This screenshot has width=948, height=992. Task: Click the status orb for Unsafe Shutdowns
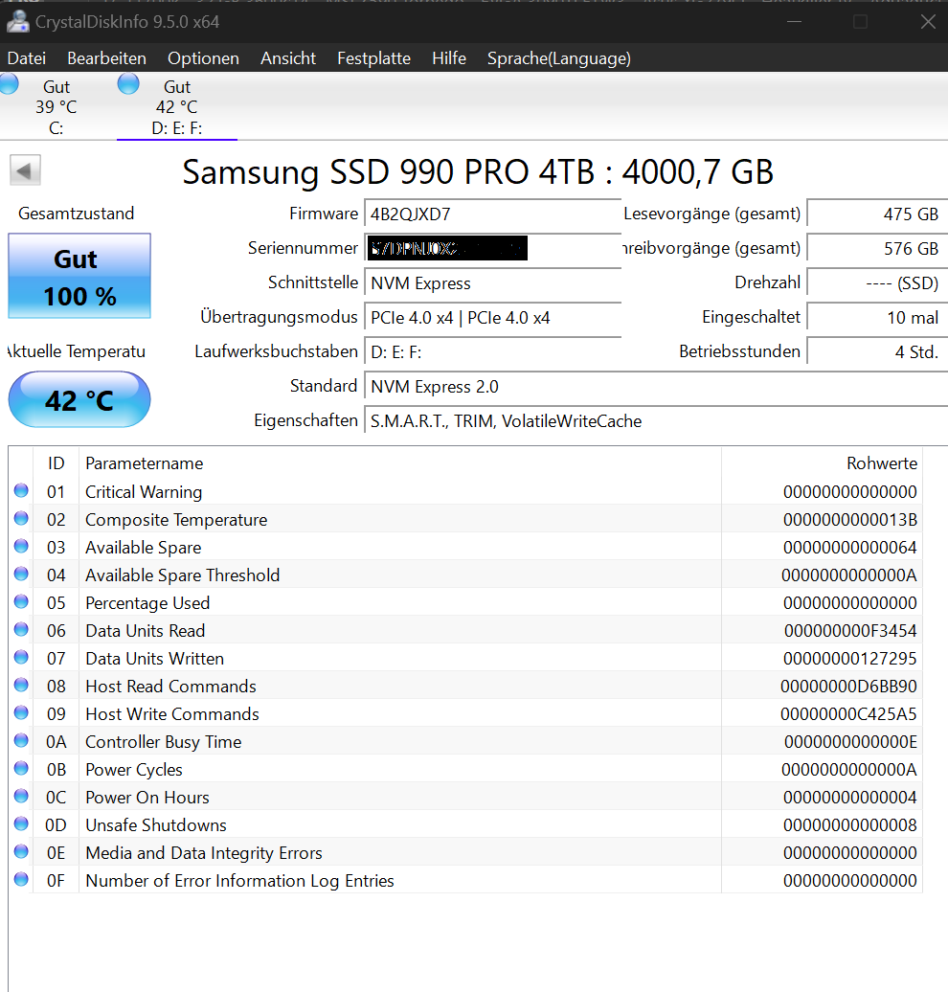(21, 823)
